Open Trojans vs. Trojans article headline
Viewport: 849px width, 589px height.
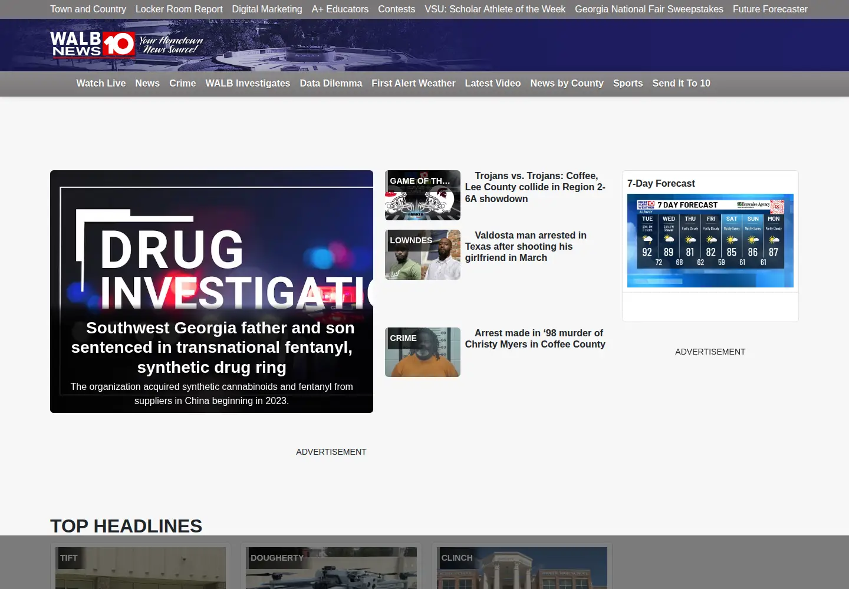pyautogui.click(x=535, y=187)
